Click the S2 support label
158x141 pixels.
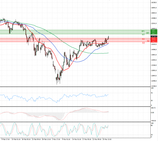click(148, 41)
